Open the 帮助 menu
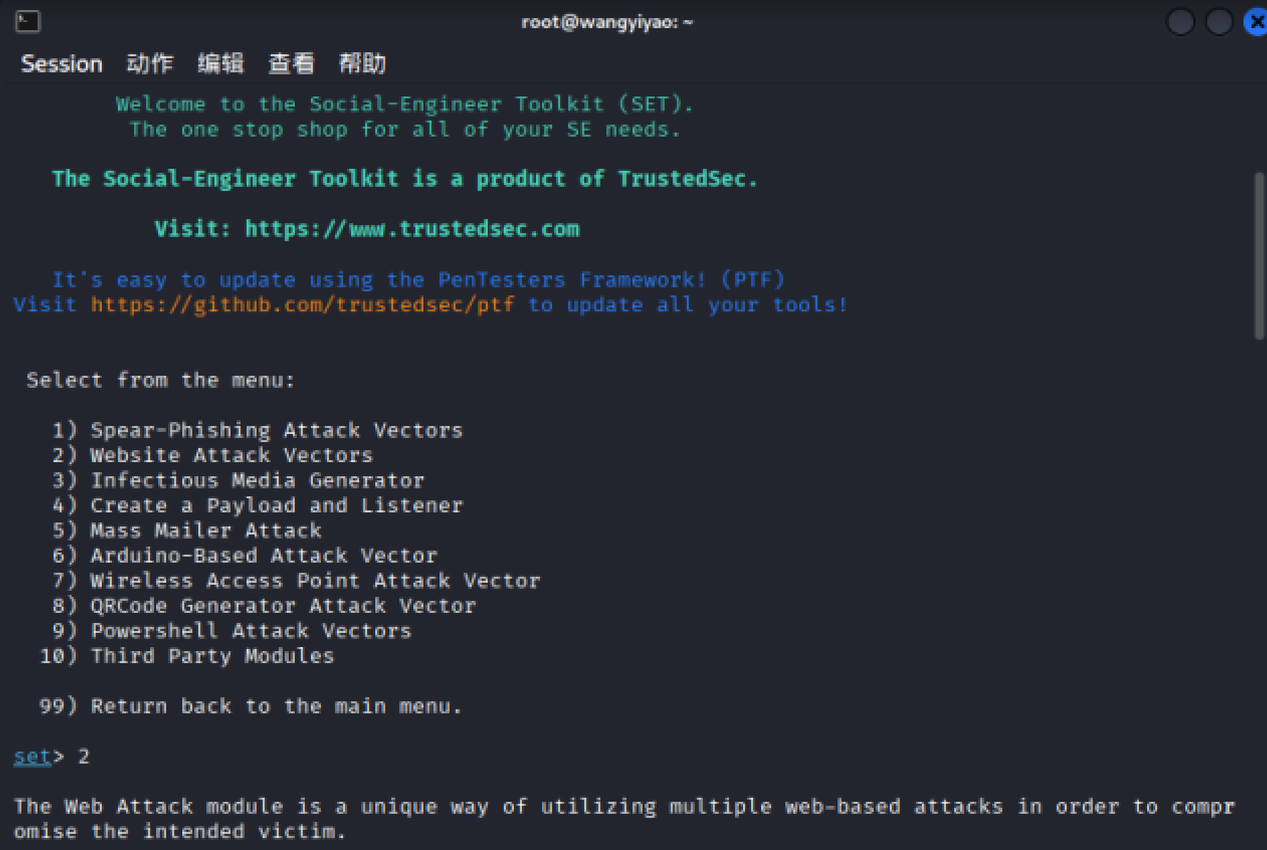Screen dimensions: 1267x850 (x=362, y=64)
